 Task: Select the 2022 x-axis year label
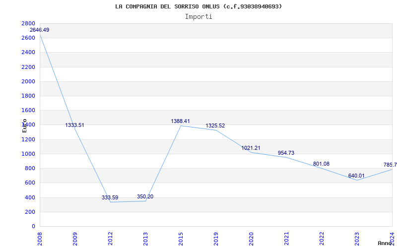[321, 239]
